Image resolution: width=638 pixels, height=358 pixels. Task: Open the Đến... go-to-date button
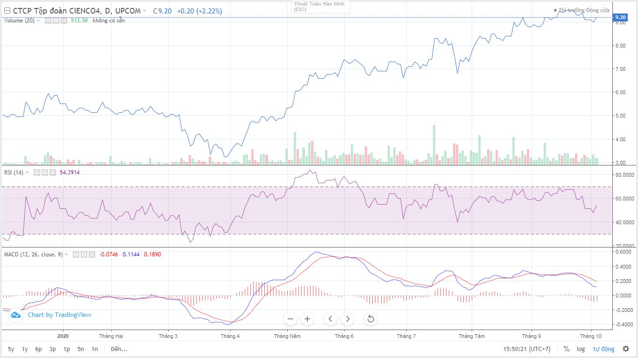point(119,349)
